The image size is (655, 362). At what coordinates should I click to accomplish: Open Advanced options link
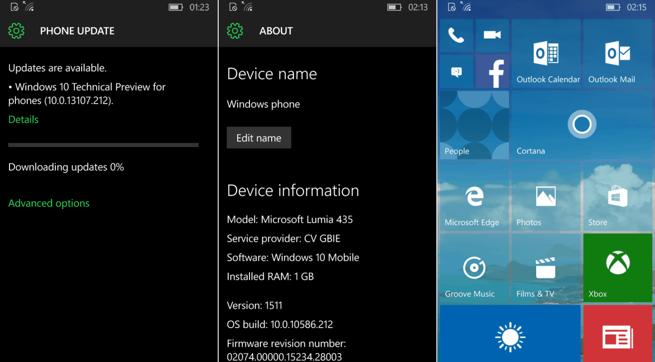click(x=49, y=203)
